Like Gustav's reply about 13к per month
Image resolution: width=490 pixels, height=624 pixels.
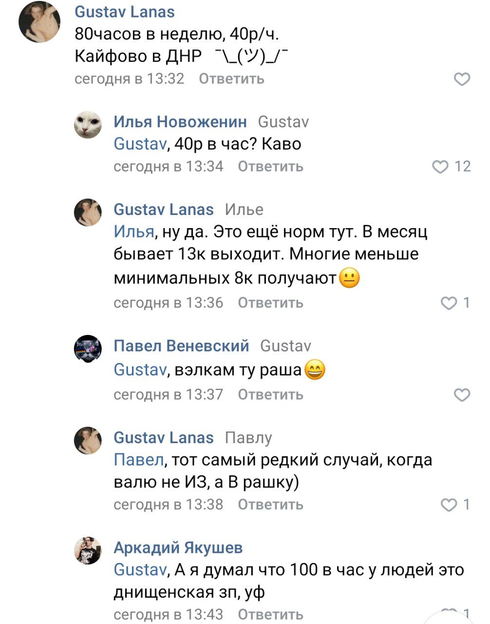coord(449,303)
